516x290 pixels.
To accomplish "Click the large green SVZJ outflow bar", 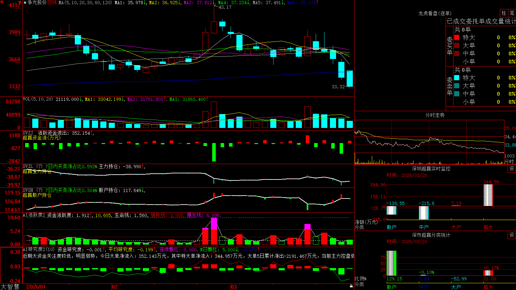I will pyautogui.click(x=214, y=152).
